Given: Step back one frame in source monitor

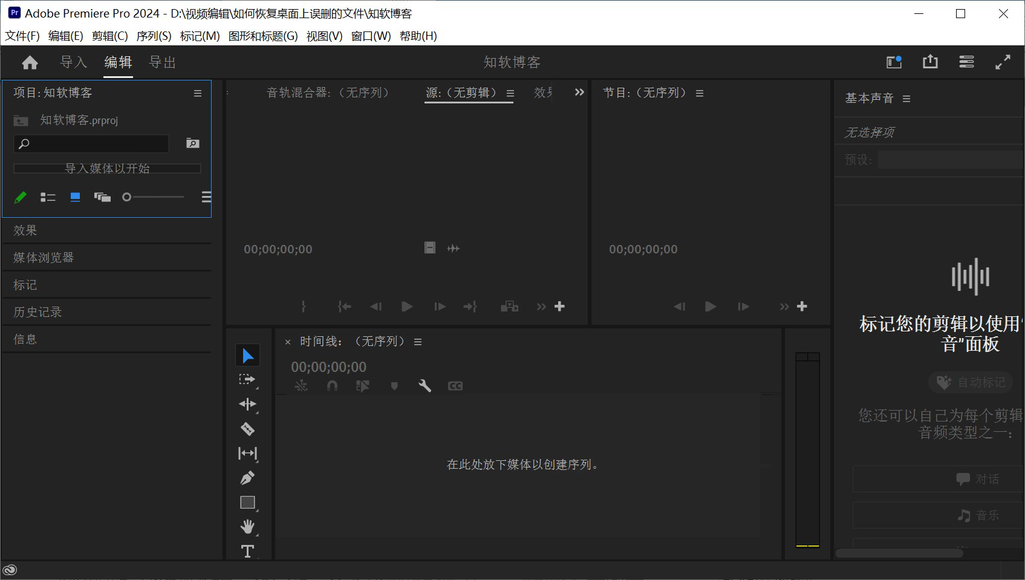Looking at the screenshot, I should [x=376, y=307].
